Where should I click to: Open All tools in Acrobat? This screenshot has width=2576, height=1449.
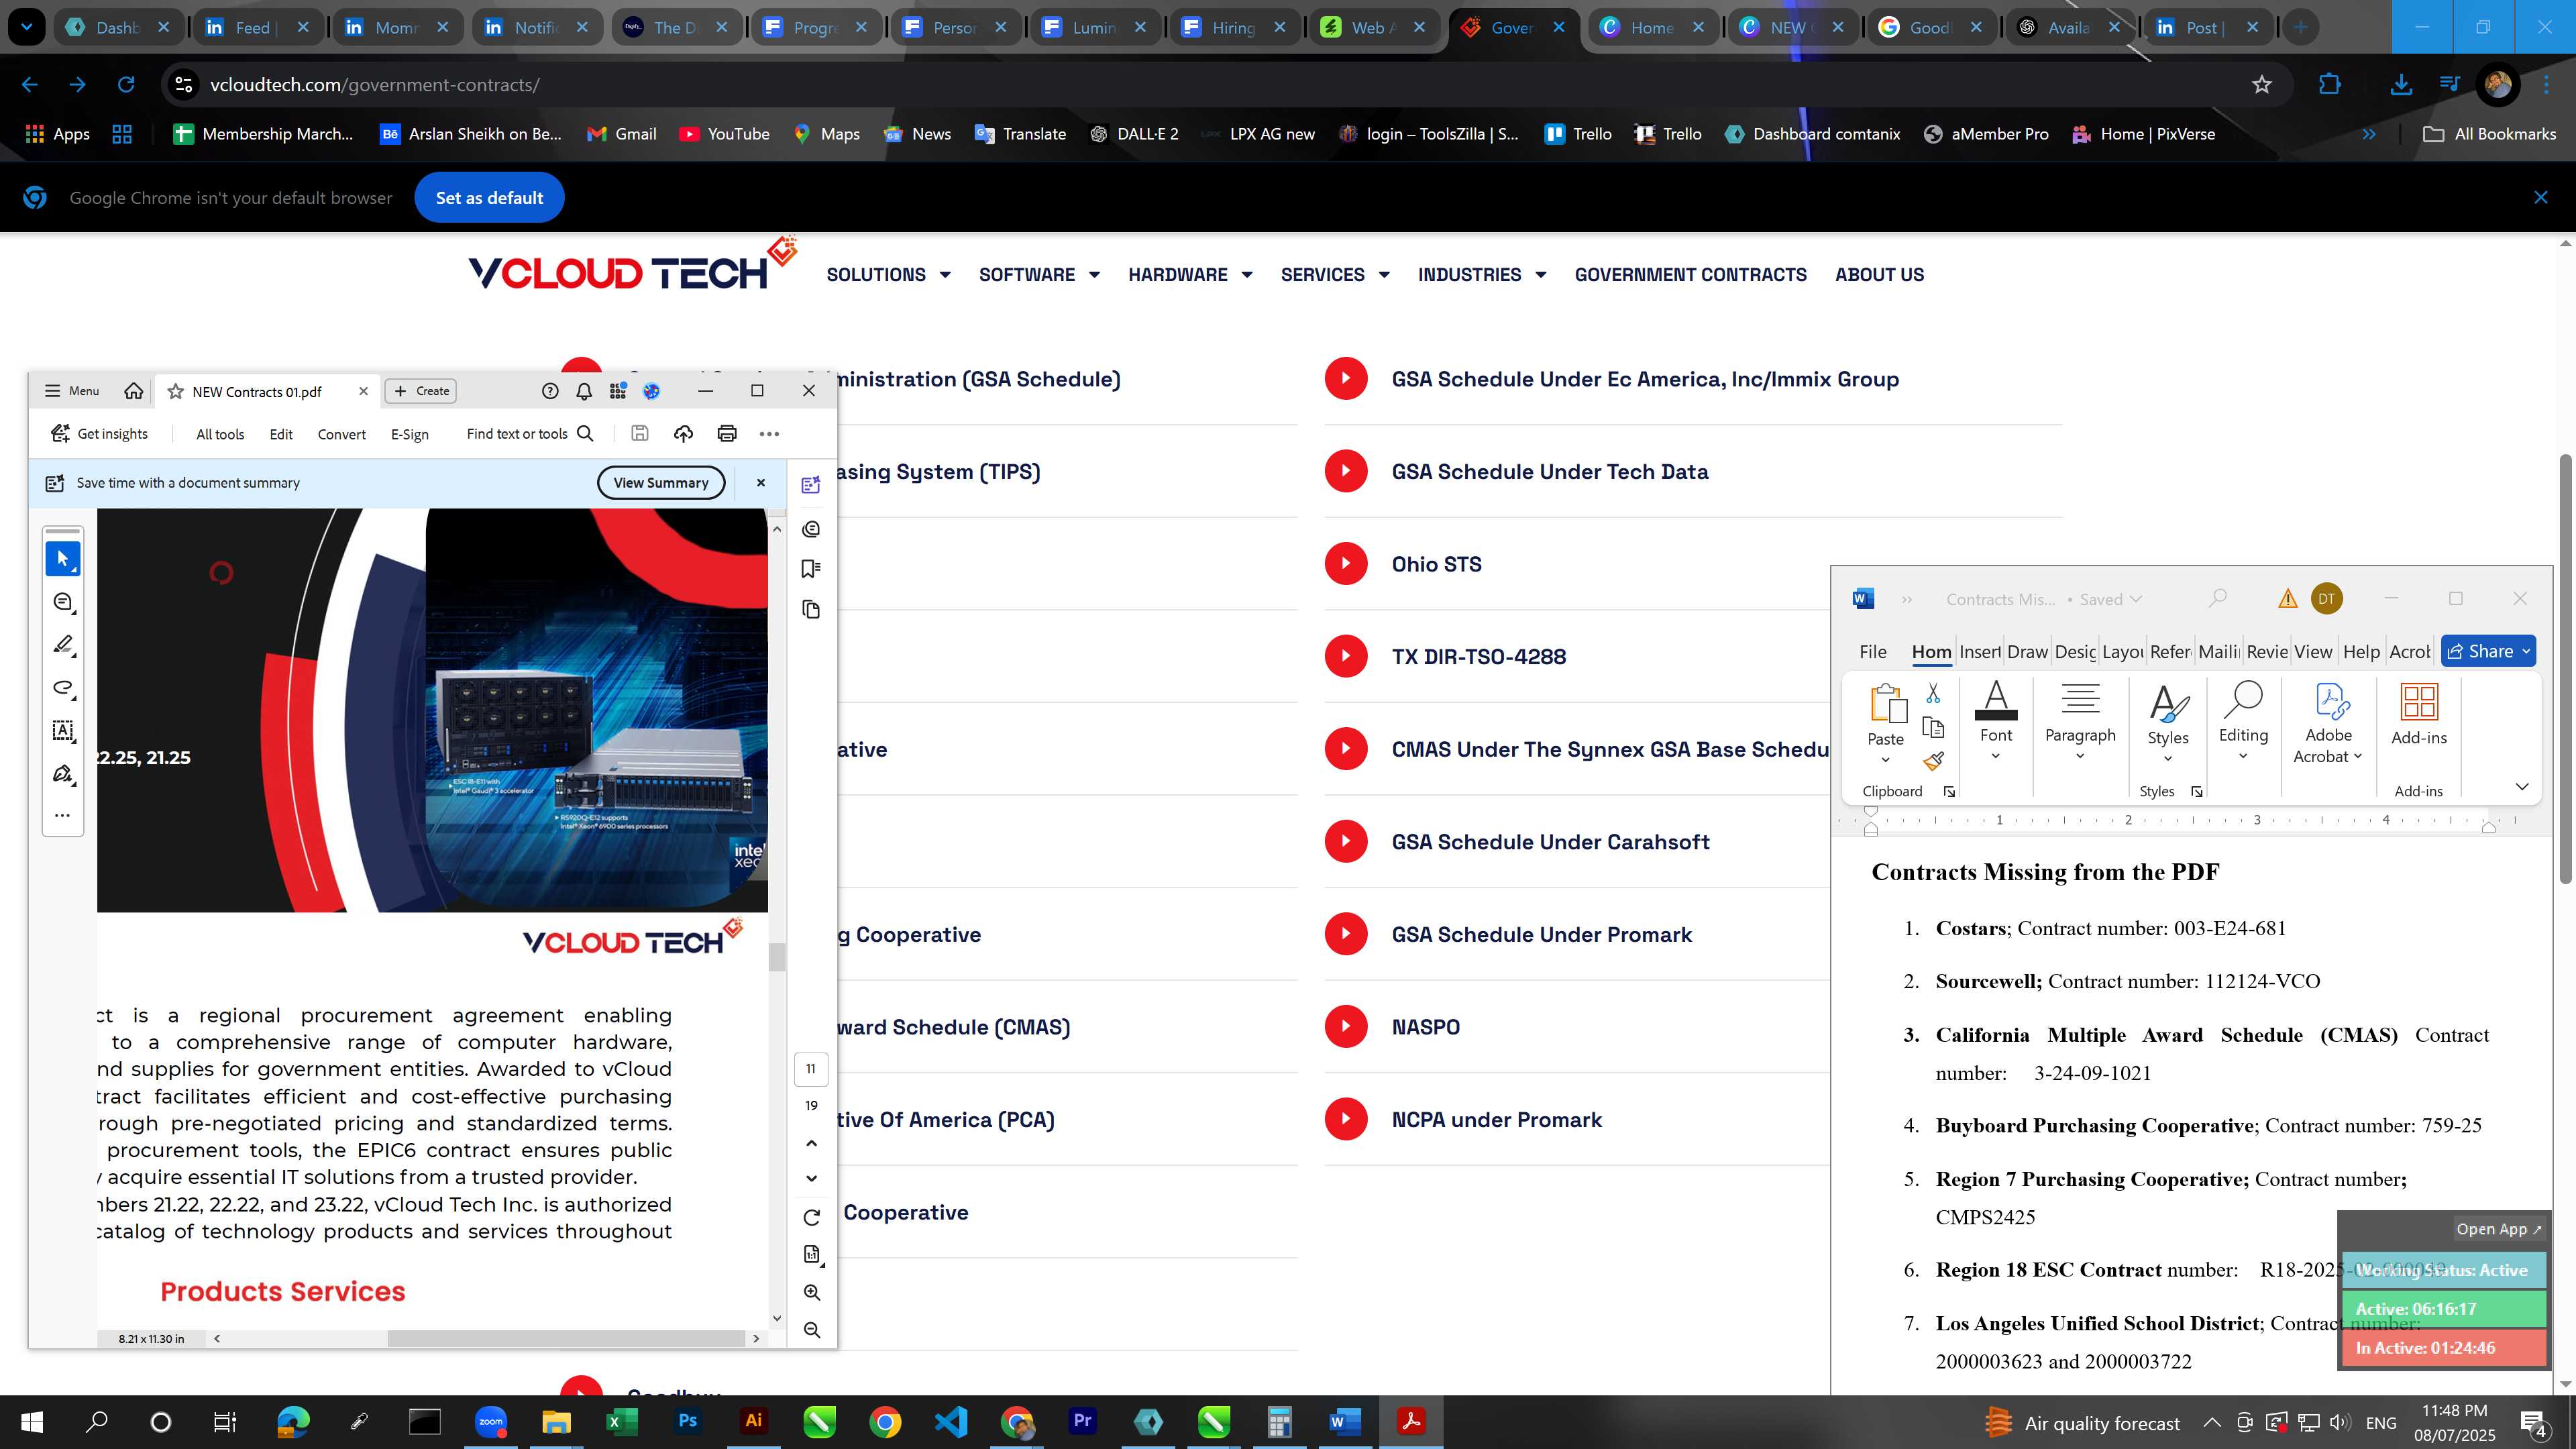220,434
